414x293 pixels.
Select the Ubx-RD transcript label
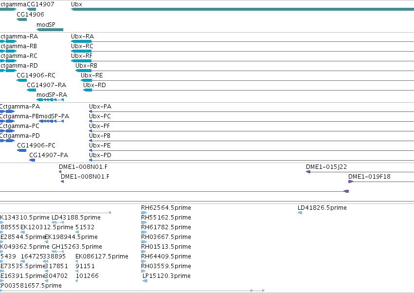coord(94,85)
